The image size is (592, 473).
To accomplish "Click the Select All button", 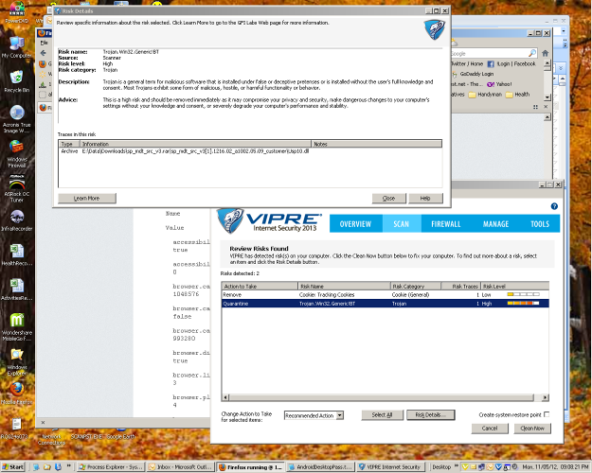I will 382,415.
